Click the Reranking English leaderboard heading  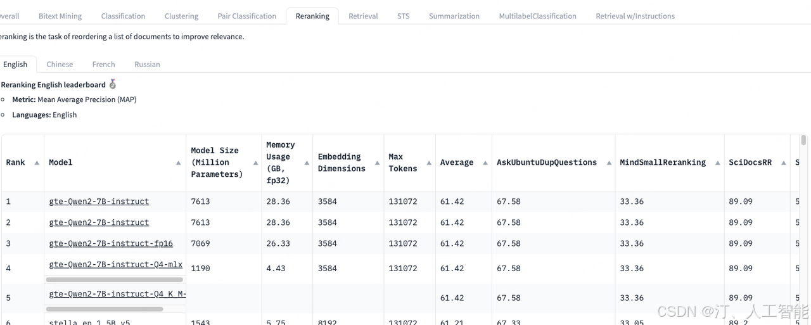[x=53, y=84]
